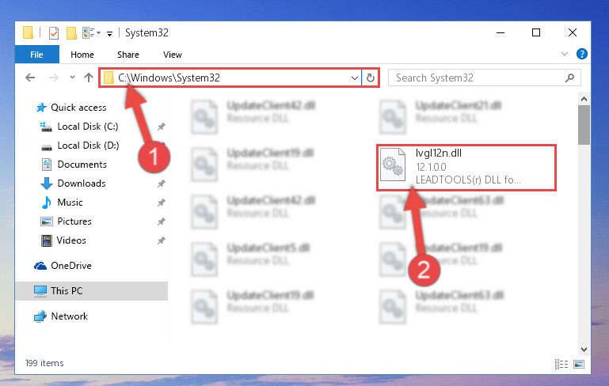Open the File menu
The height and width of the screenshot is (386, 609).
click(37, 55)
